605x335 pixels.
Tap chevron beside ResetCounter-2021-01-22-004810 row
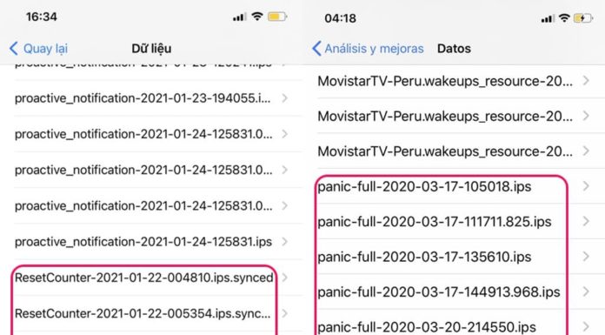pos(285,278)
